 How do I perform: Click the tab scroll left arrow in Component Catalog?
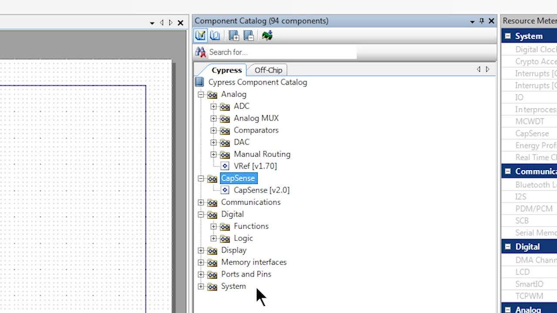point(479,70)
